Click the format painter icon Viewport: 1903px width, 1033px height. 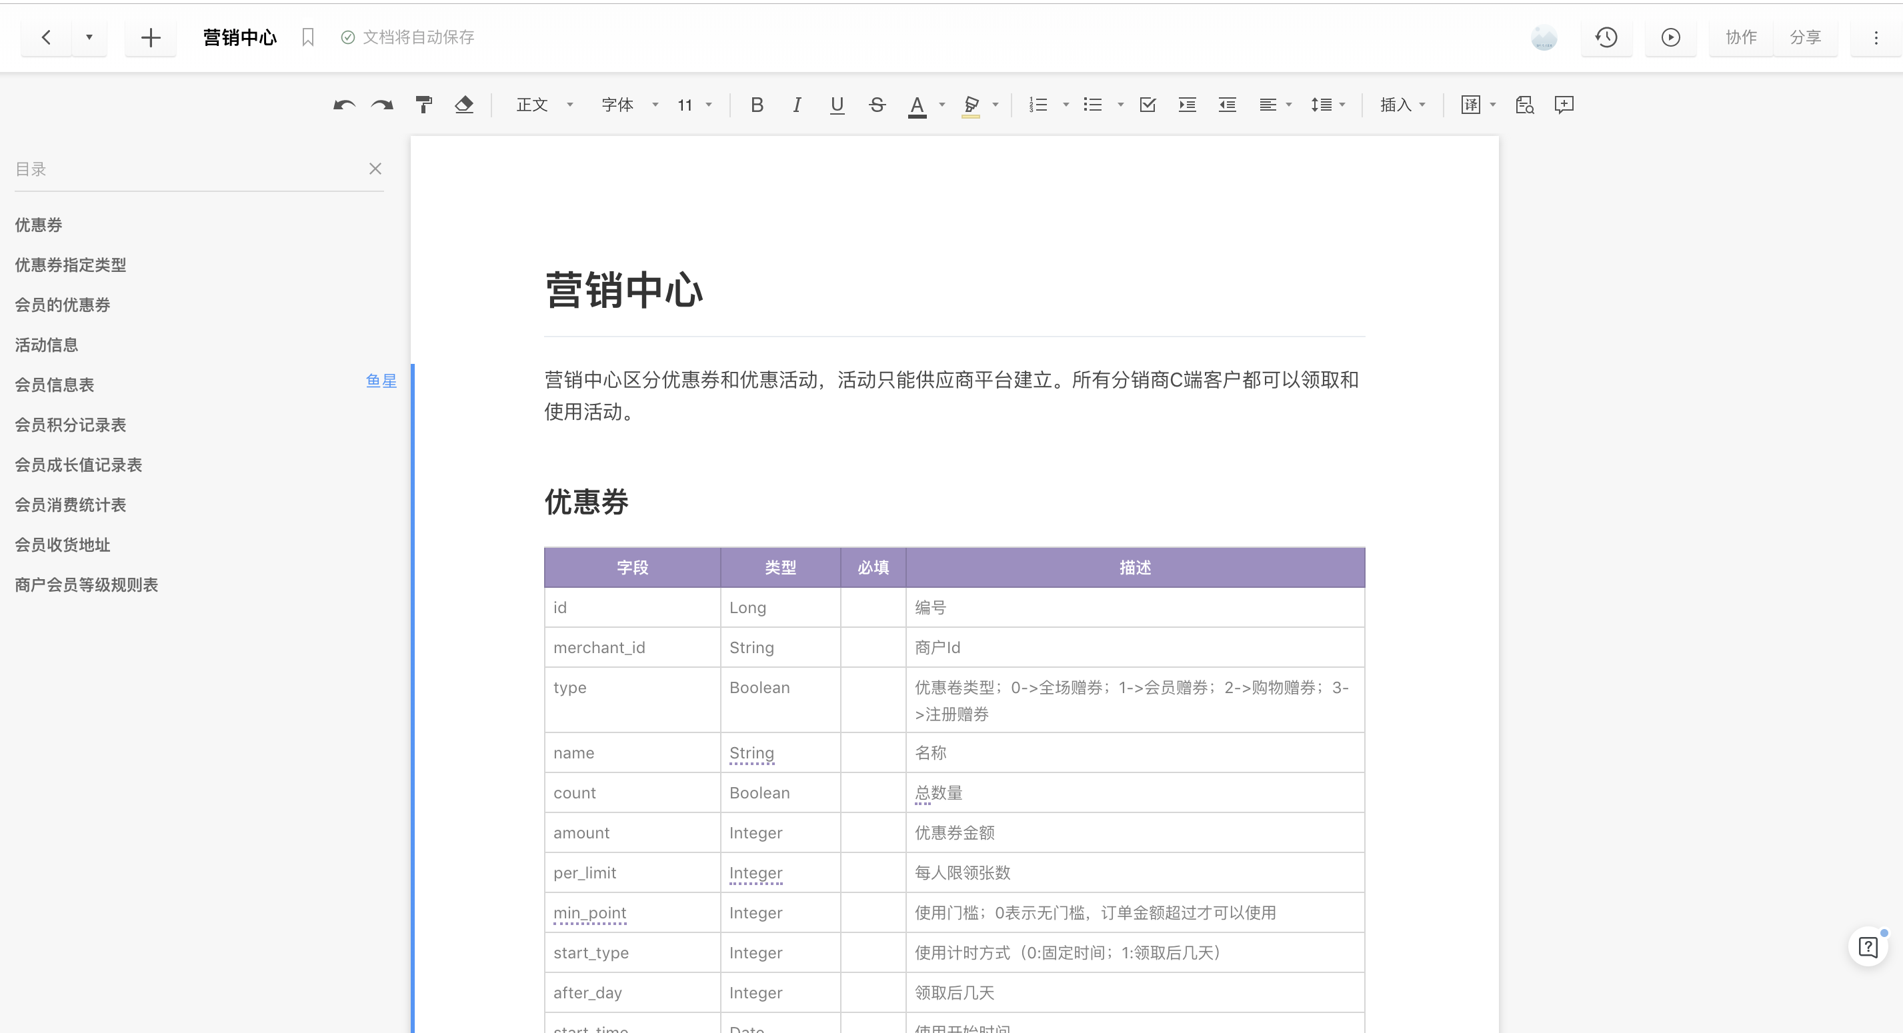click(424, 105)
